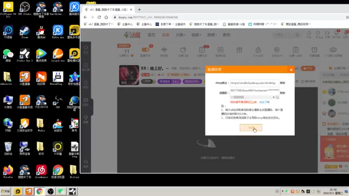349x196 pixels.
Task: Click the stream key field's horizontal scrollbar
Action: [x=253, y=97]
